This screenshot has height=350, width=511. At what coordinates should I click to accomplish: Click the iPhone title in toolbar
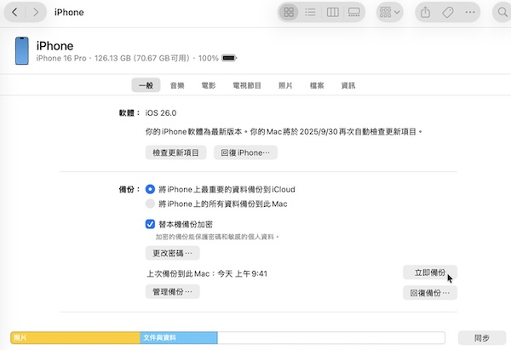coord(69,13)
